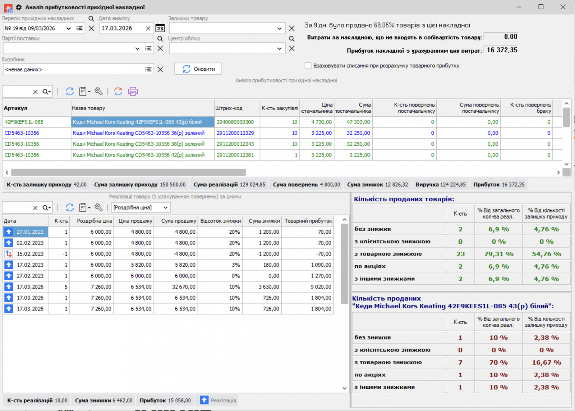The height and width of the screenshot is (411, 575).
Task: Click the printer icon in the top toolbar
Action: (x=133, y=92)
